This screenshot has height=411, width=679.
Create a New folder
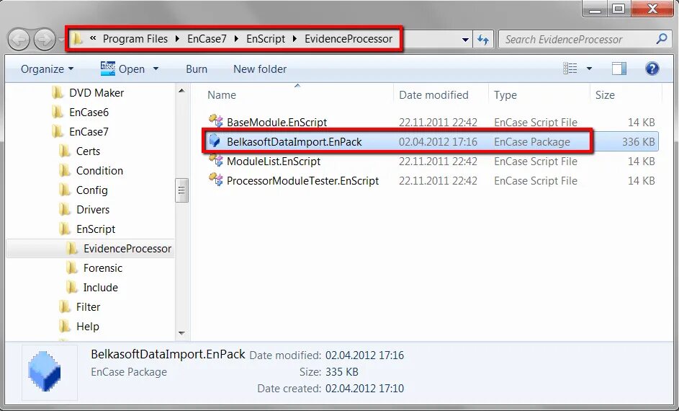tap(260, 69)
